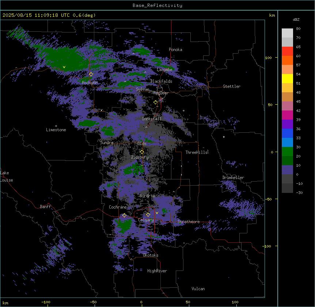
Task: Click the Drumheller label
Action: tap(233, 178)
